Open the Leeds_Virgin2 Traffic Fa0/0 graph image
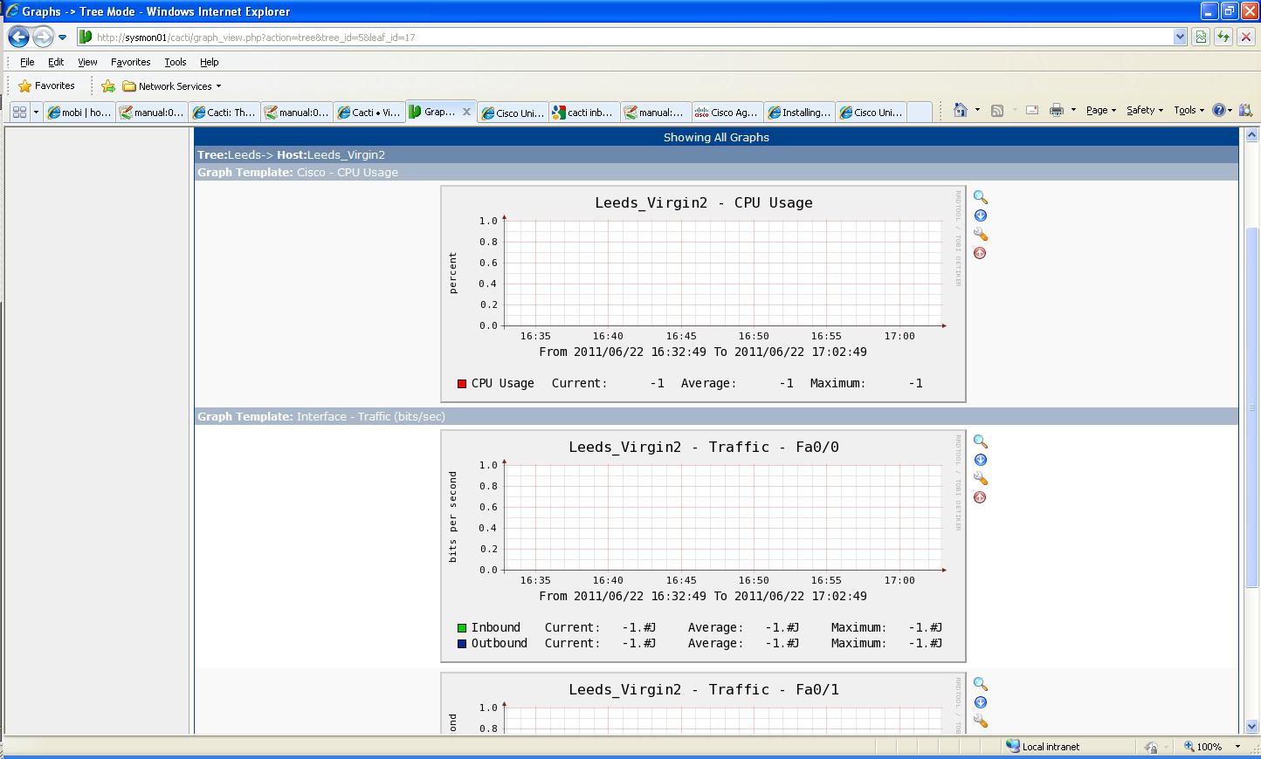This screenshot has height=759, width=1261. point(703,546)
